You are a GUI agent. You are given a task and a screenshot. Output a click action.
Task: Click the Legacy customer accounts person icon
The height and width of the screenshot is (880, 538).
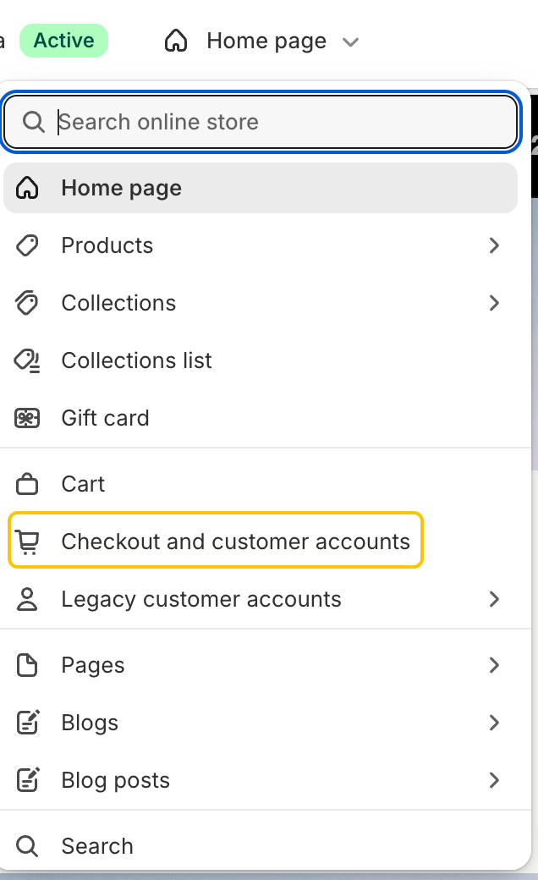coord(27,599)
